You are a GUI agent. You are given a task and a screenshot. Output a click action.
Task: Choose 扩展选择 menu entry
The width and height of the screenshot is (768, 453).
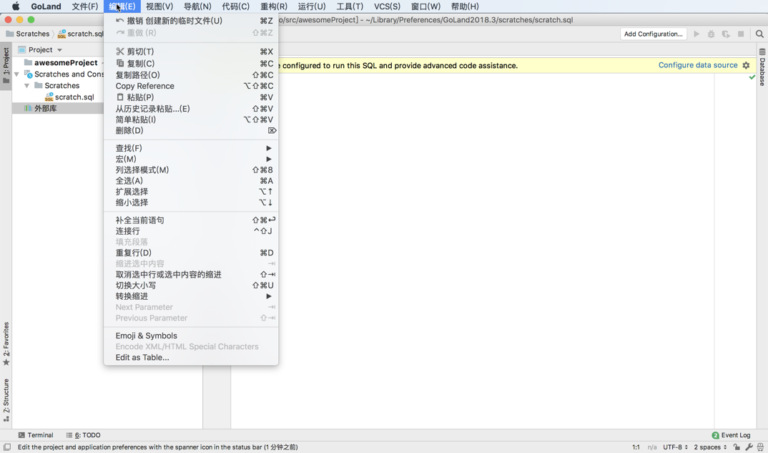(191, 192)
